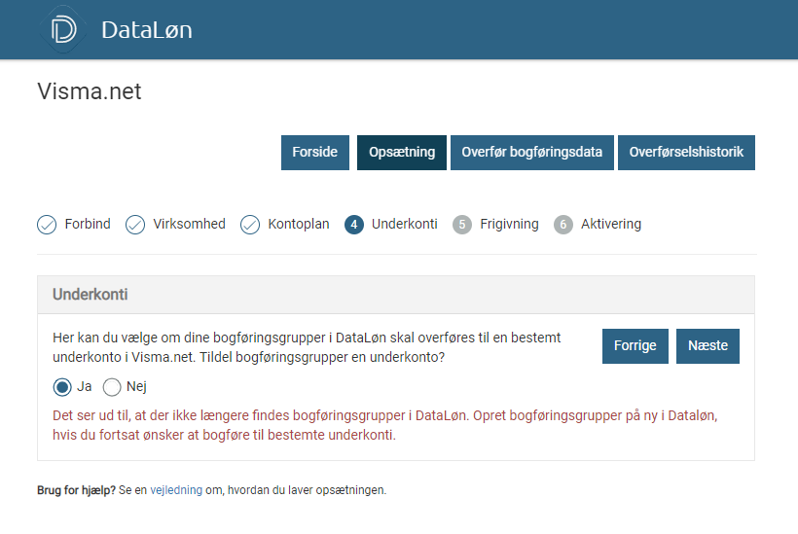Open the Overfør bogføringsdata tab

coord(531,153)
